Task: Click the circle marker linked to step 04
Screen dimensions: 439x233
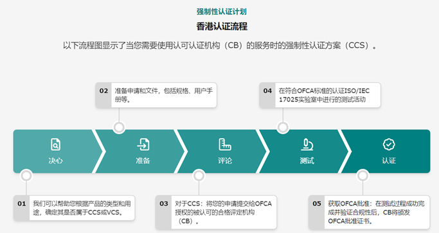Action: pyautogui.click(x=283, y=128)
